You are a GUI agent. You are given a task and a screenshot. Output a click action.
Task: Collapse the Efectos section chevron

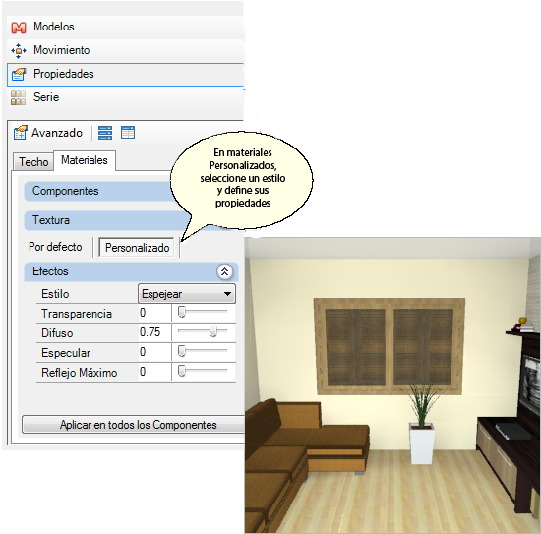[x=224, y=271]
